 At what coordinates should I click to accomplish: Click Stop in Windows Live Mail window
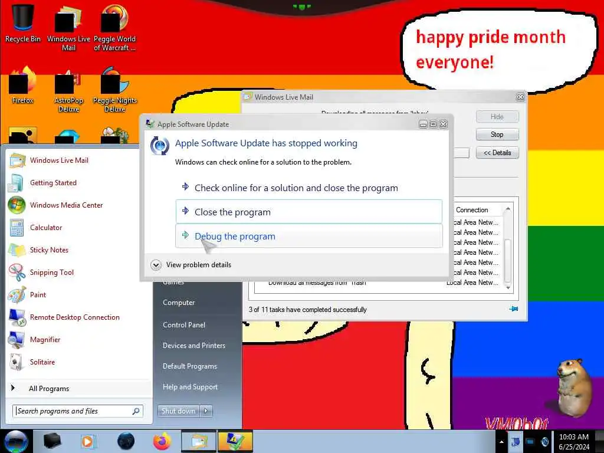[497, 134]
